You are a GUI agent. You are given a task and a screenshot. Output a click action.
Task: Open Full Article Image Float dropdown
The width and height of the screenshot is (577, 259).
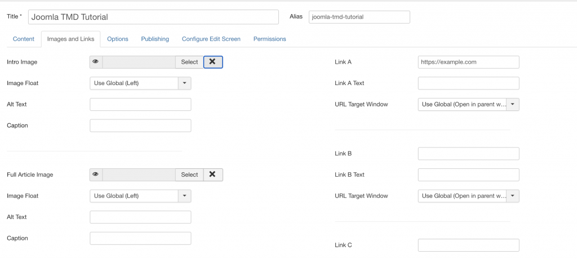tap(140, 196)
